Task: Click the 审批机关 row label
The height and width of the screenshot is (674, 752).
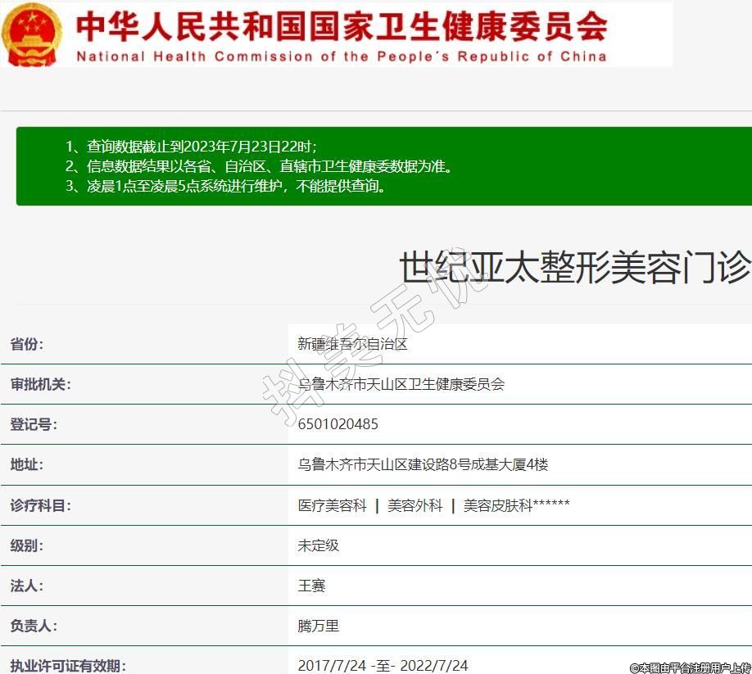Action: pyautogui.click(x=40, y=384)
